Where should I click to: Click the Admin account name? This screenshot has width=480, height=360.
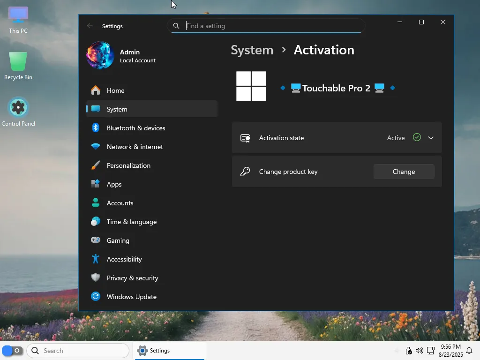[130, 52]
